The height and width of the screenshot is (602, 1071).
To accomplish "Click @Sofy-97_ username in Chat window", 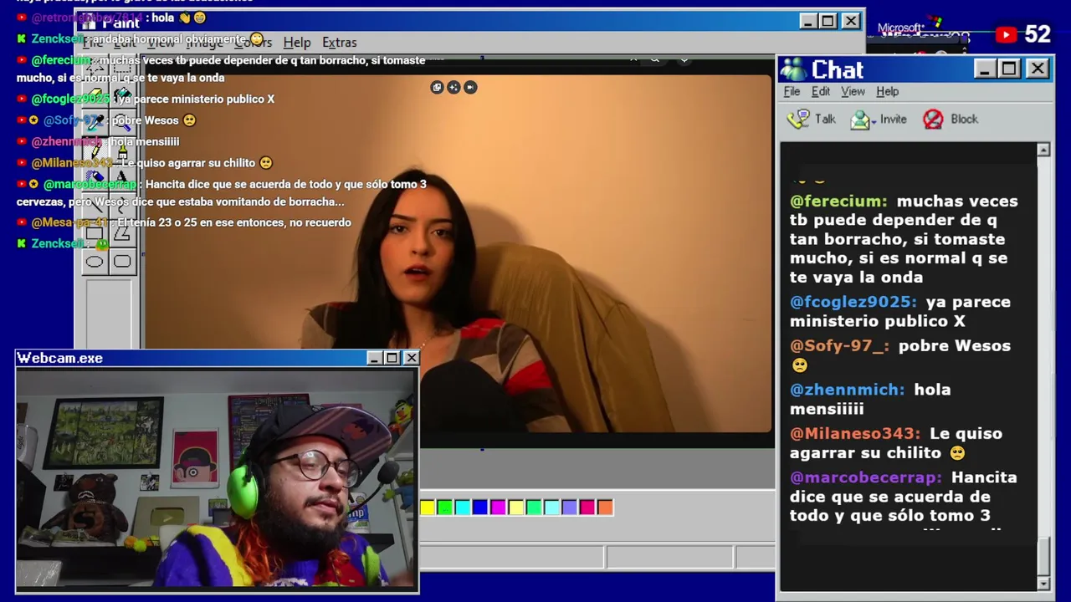I will (x=840, y=345).
